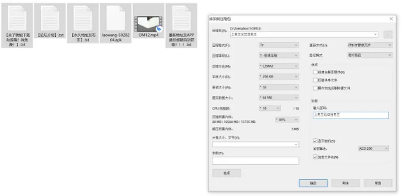Open the update mode dropdown (更新方式)
Image resolution: width=401 pixels, height=196 pixels.
click(370, 45)
